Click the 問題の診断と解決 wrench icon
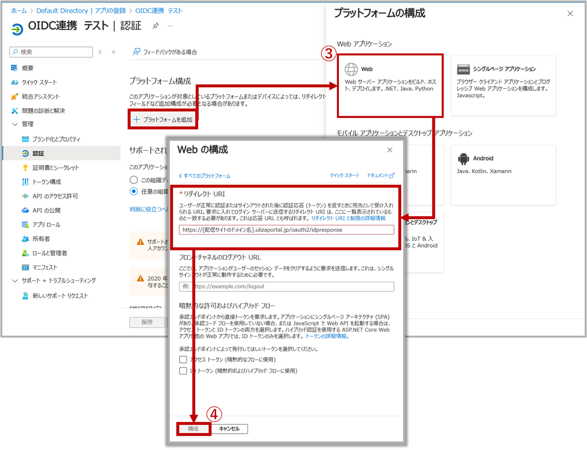This screenshot has width=587, height=450. (x=14, y=111)
